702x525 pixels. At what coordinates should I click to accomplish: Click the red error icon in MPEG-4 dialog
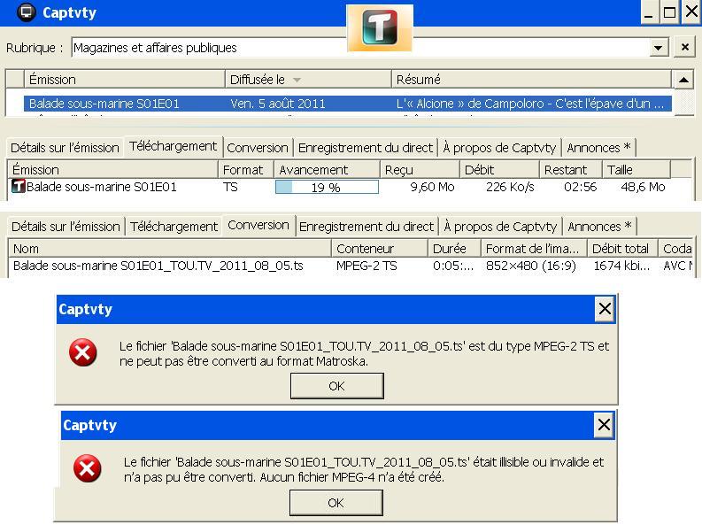(x=87, y=468)
